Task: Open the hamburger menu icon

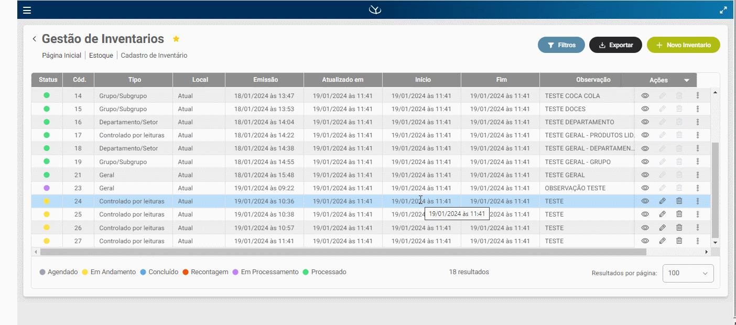Action: click(27, 10)
